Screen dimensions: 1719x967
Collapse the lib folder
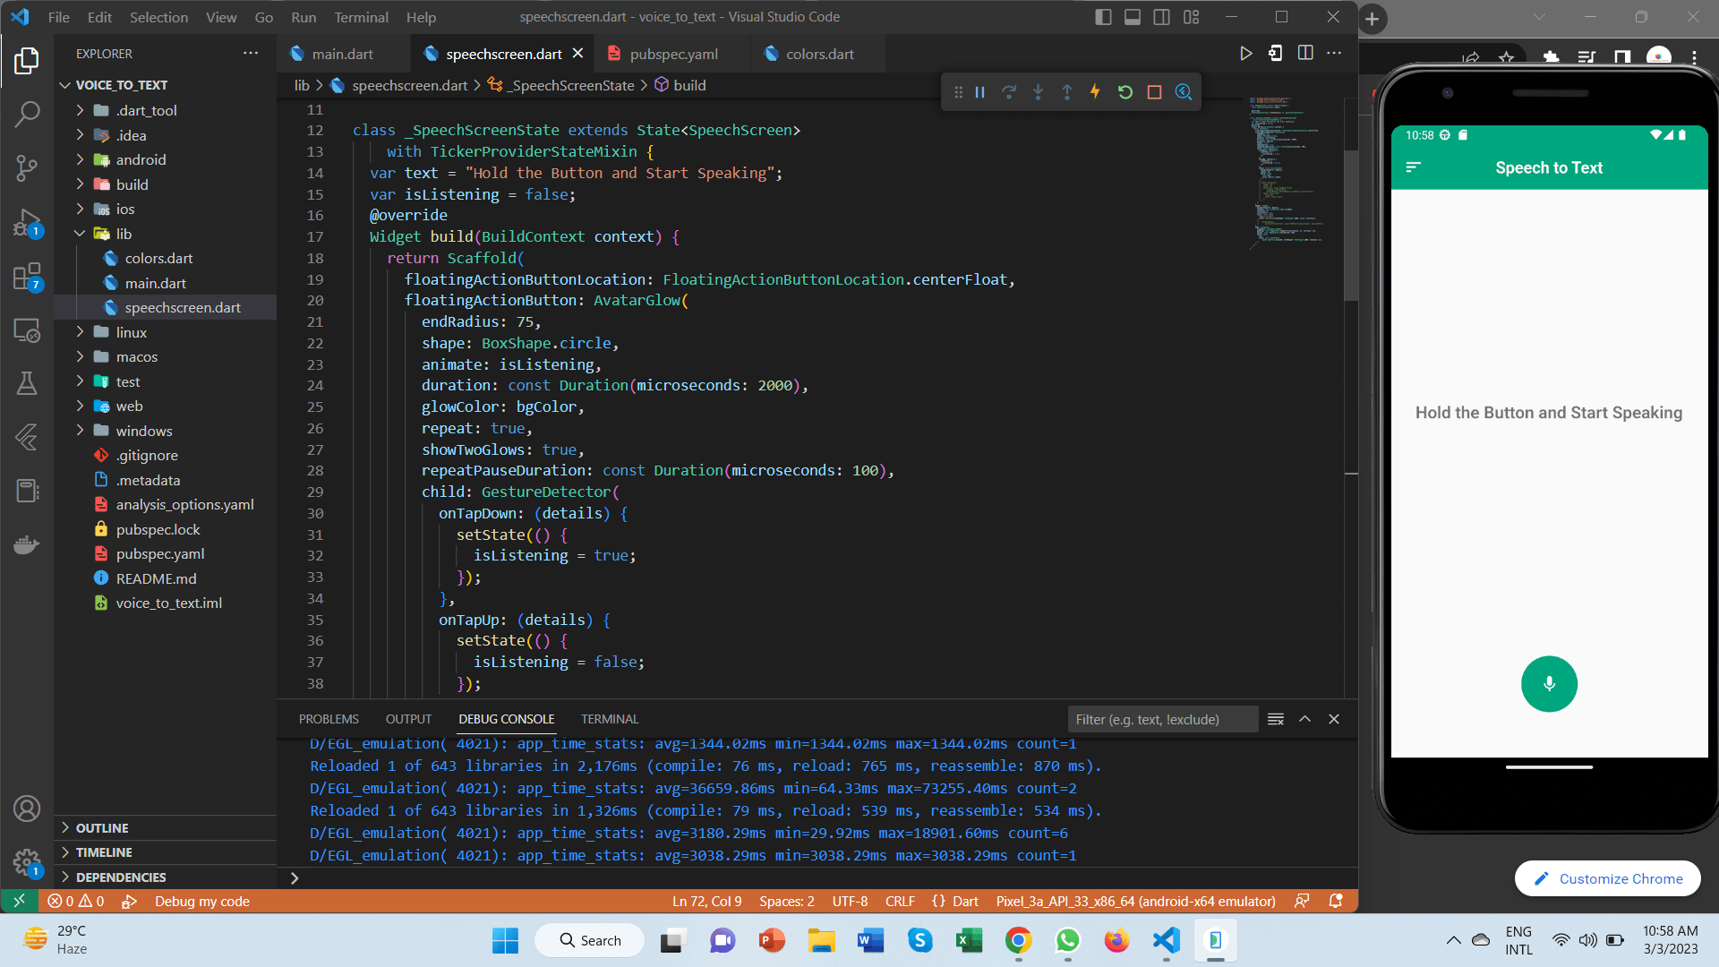coord(81,234)
